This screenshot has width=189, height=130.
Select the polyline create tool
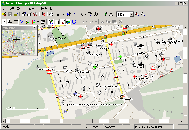(75, 14)
